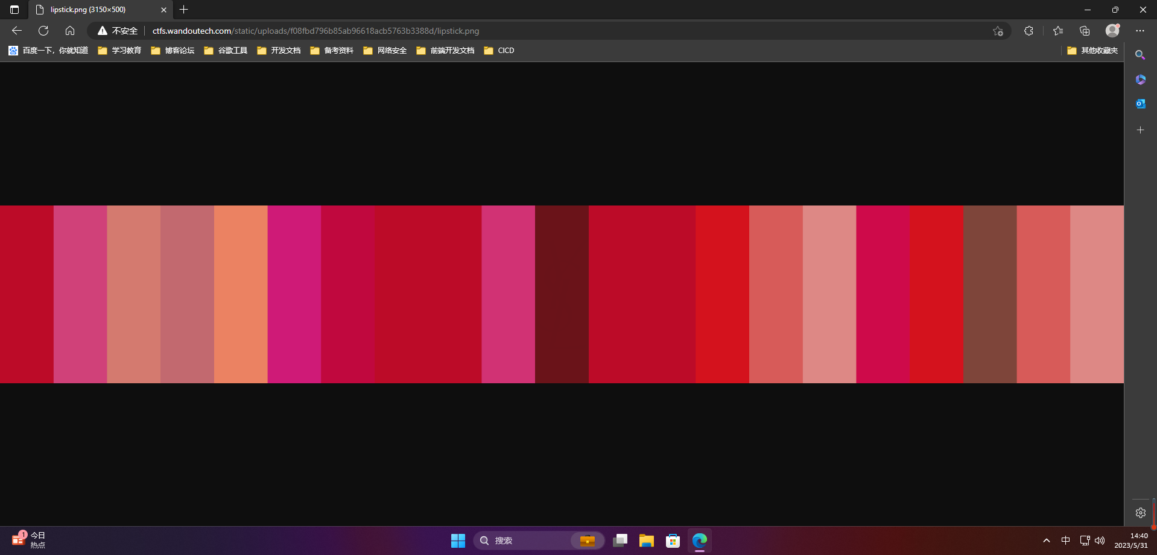Switch to Edge on the taskbar

click(700, 541)
